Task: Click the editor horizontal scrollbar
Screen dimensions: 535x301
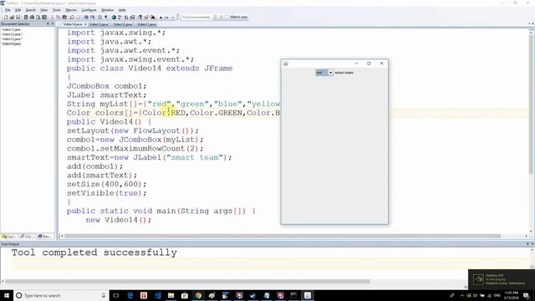Action: pos(283,236)
